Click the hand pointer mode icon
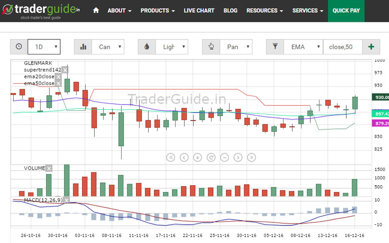The image size is (389, 243). [x=211, y=47]
